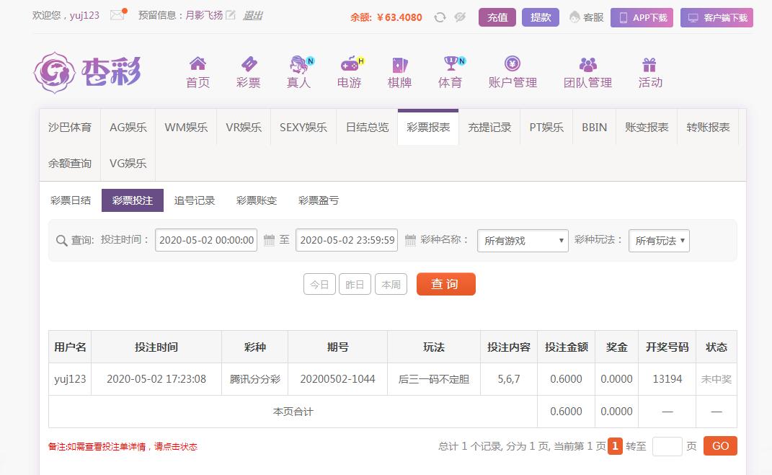
Task: Refresh the balance with circular arrows icon
Action: [x=440, y=17]
